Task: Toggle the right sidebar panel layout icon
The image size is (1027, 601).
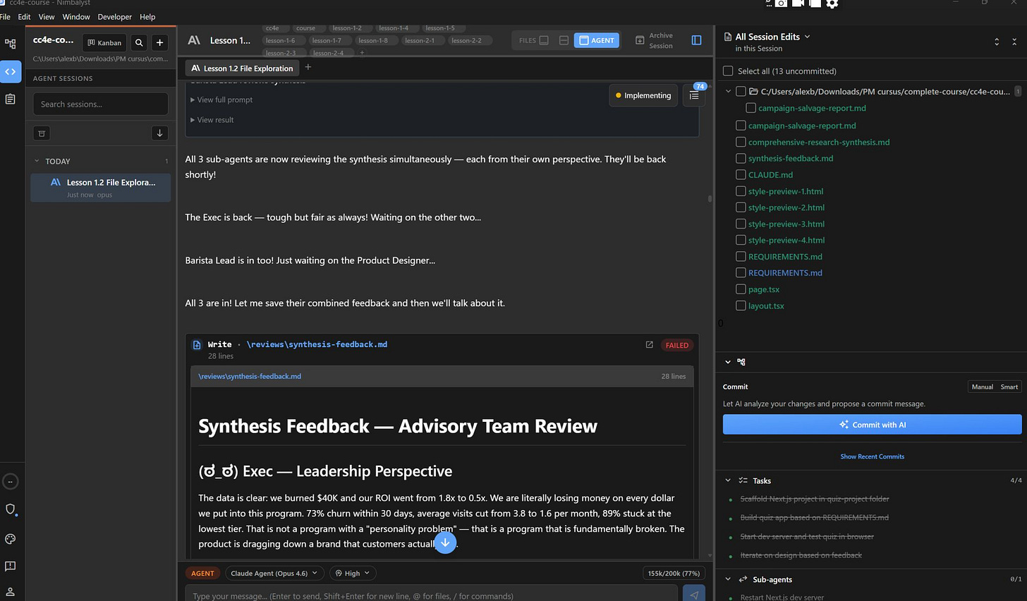Action: (696, 40)
